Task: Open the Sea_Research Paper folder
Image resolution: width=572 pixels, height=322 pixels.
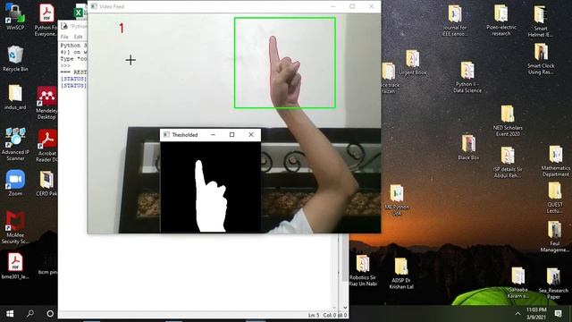Action: 553,284
